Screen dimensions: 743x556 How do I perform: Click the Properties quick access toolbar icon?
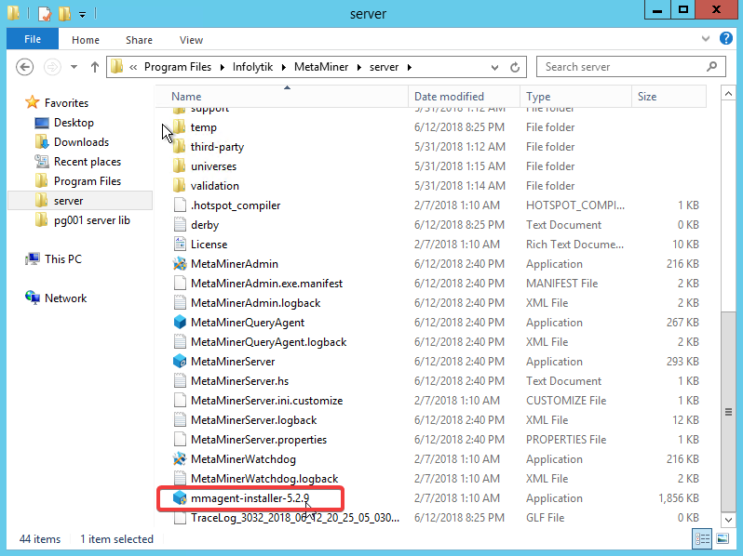[44, 14]
